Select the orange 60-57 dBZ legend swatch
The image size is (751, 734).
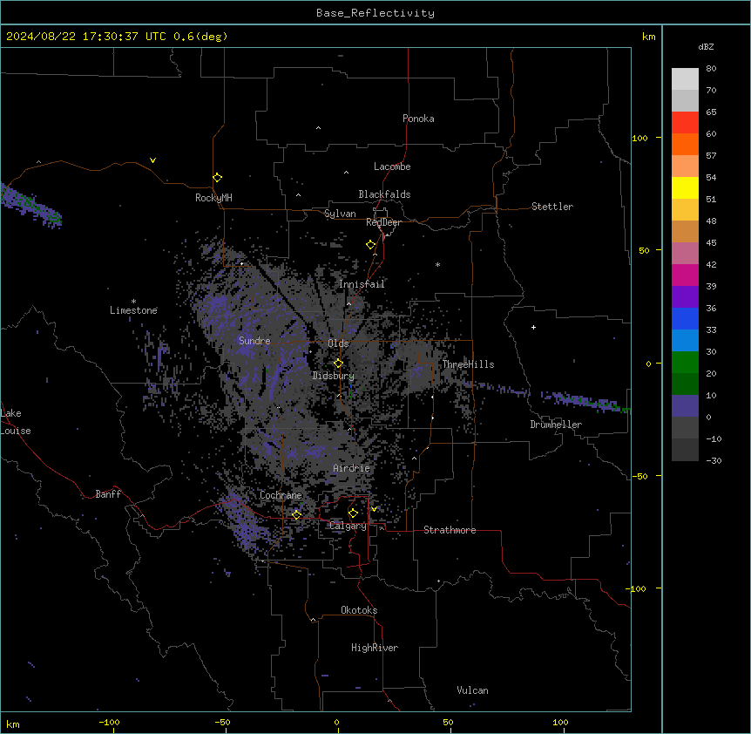tap(685, 144)
